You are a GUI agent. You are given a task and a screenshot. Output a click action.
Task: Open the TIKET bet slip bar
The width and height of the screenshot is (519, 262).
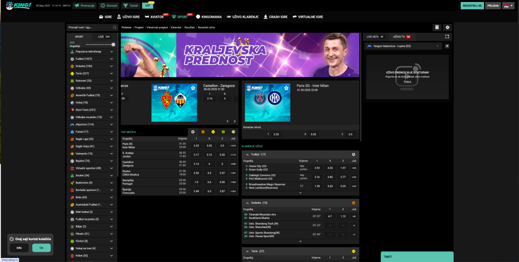pyautogui.click(x=417, y=257)
